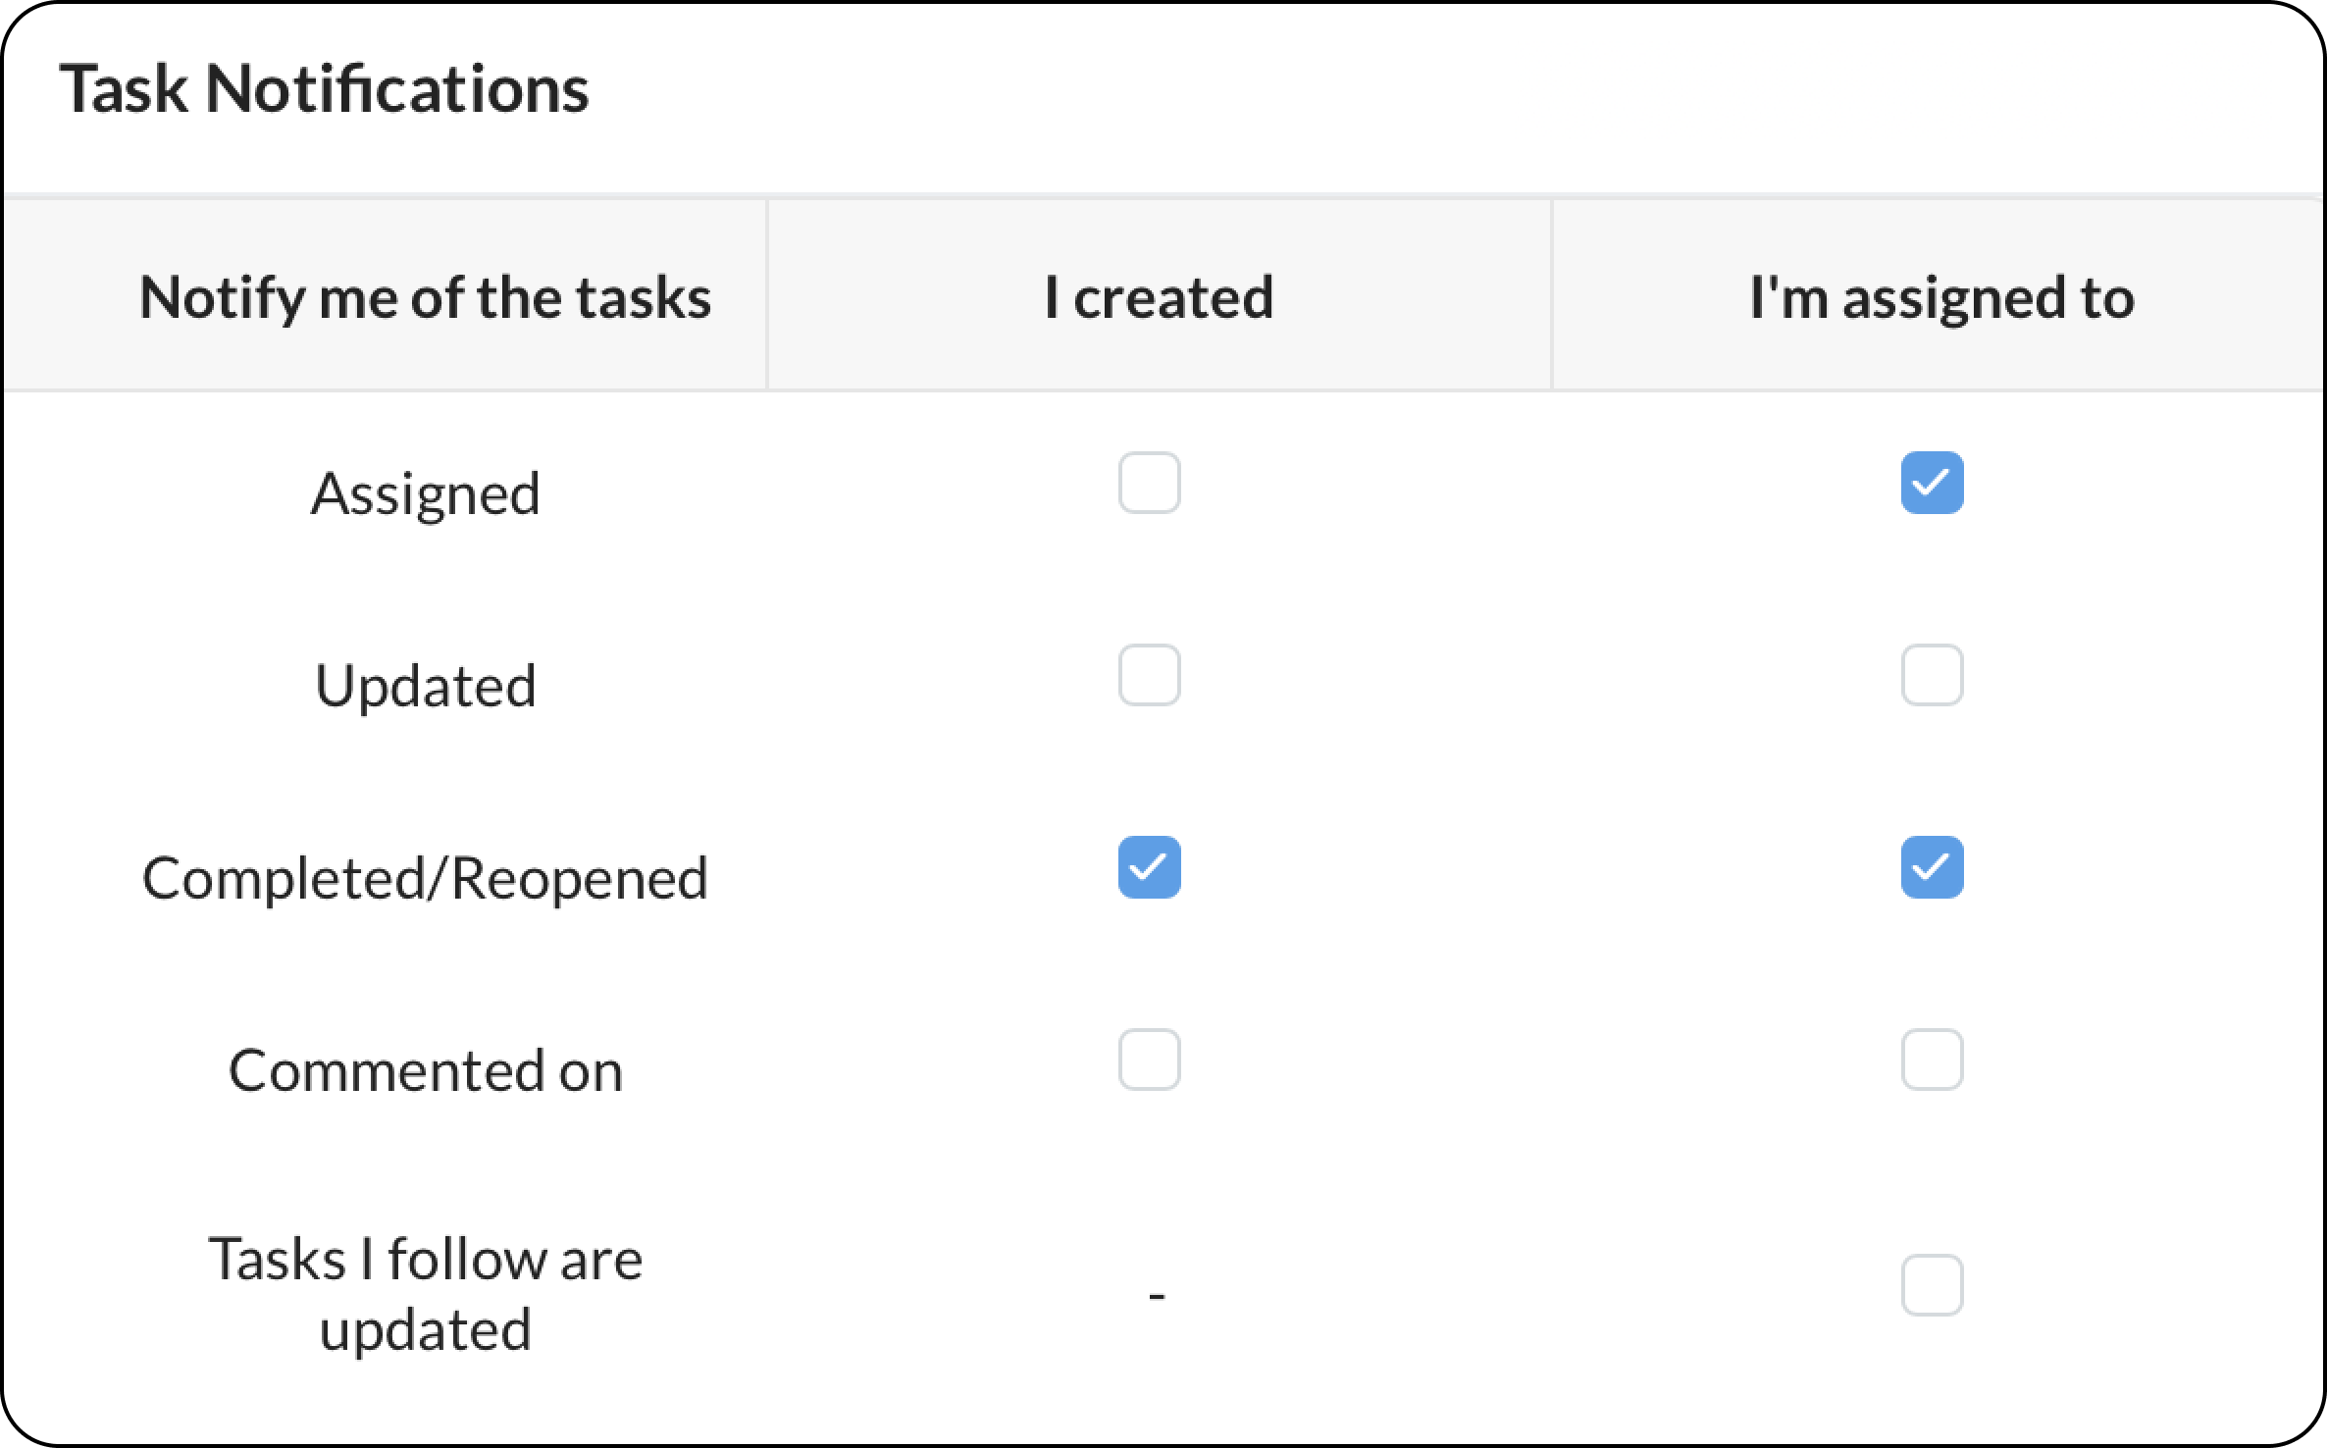Enable Assigned notifications for tasks I created

coord(1149,483)
